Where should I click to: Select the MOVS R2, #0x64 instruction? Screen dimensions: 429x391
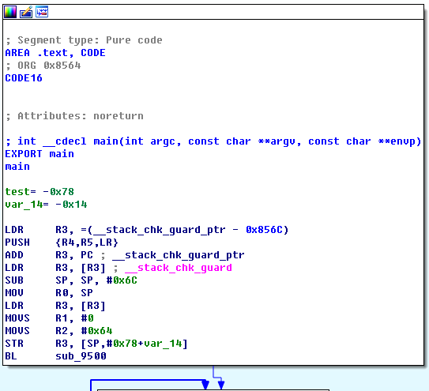pos(58,331)
